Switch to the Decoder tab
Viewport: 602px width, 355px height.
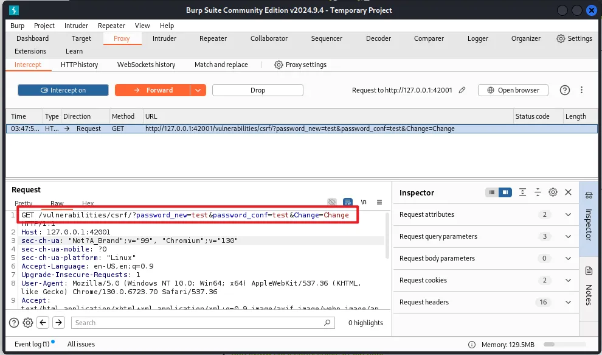[x=379, y=38]
